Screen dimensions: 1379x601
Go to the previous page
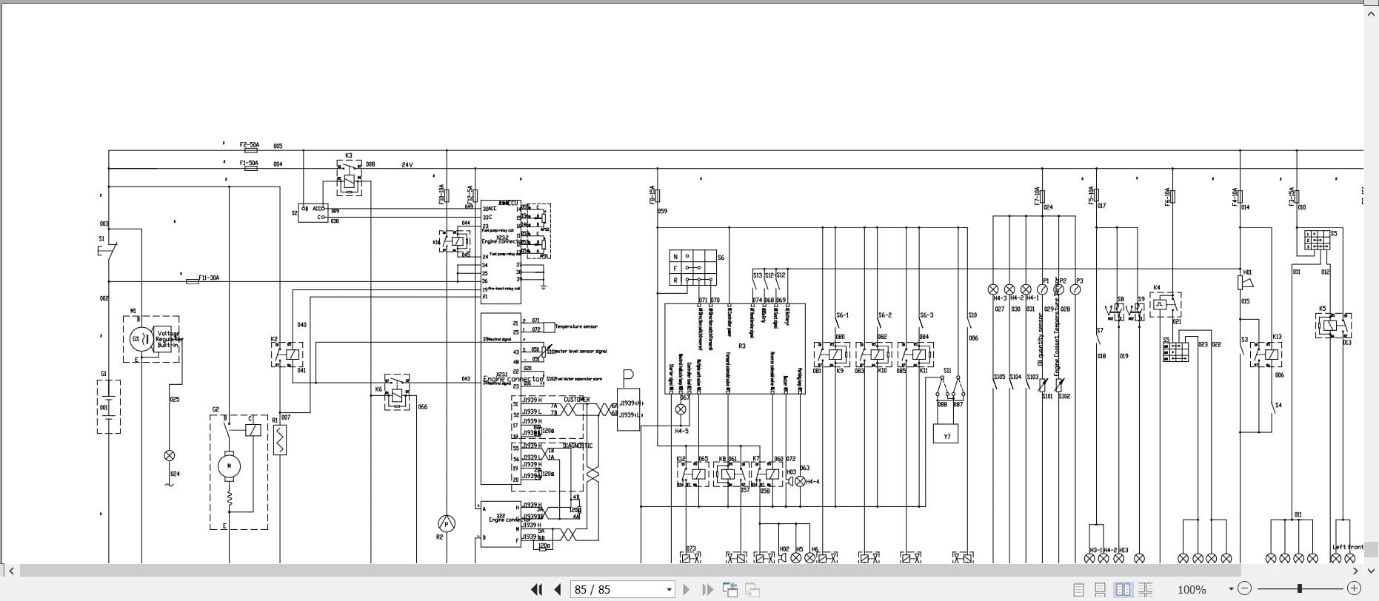tap(558, 589)
